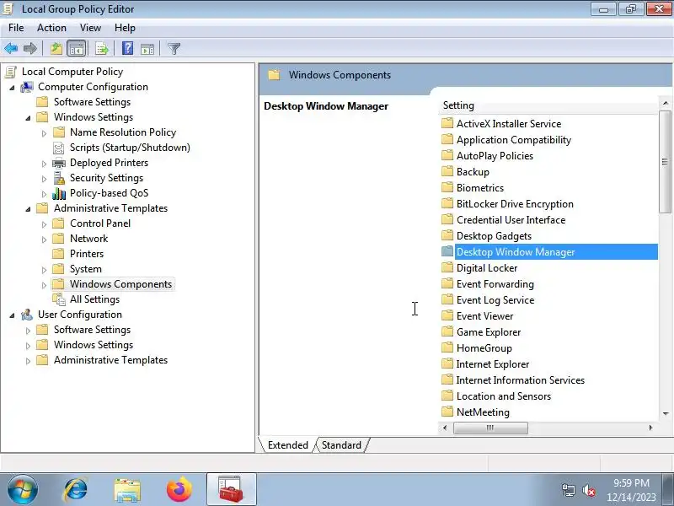Expand the Control Panel node
This screenshot has height=506, width=674.
(x=44, y=224)
